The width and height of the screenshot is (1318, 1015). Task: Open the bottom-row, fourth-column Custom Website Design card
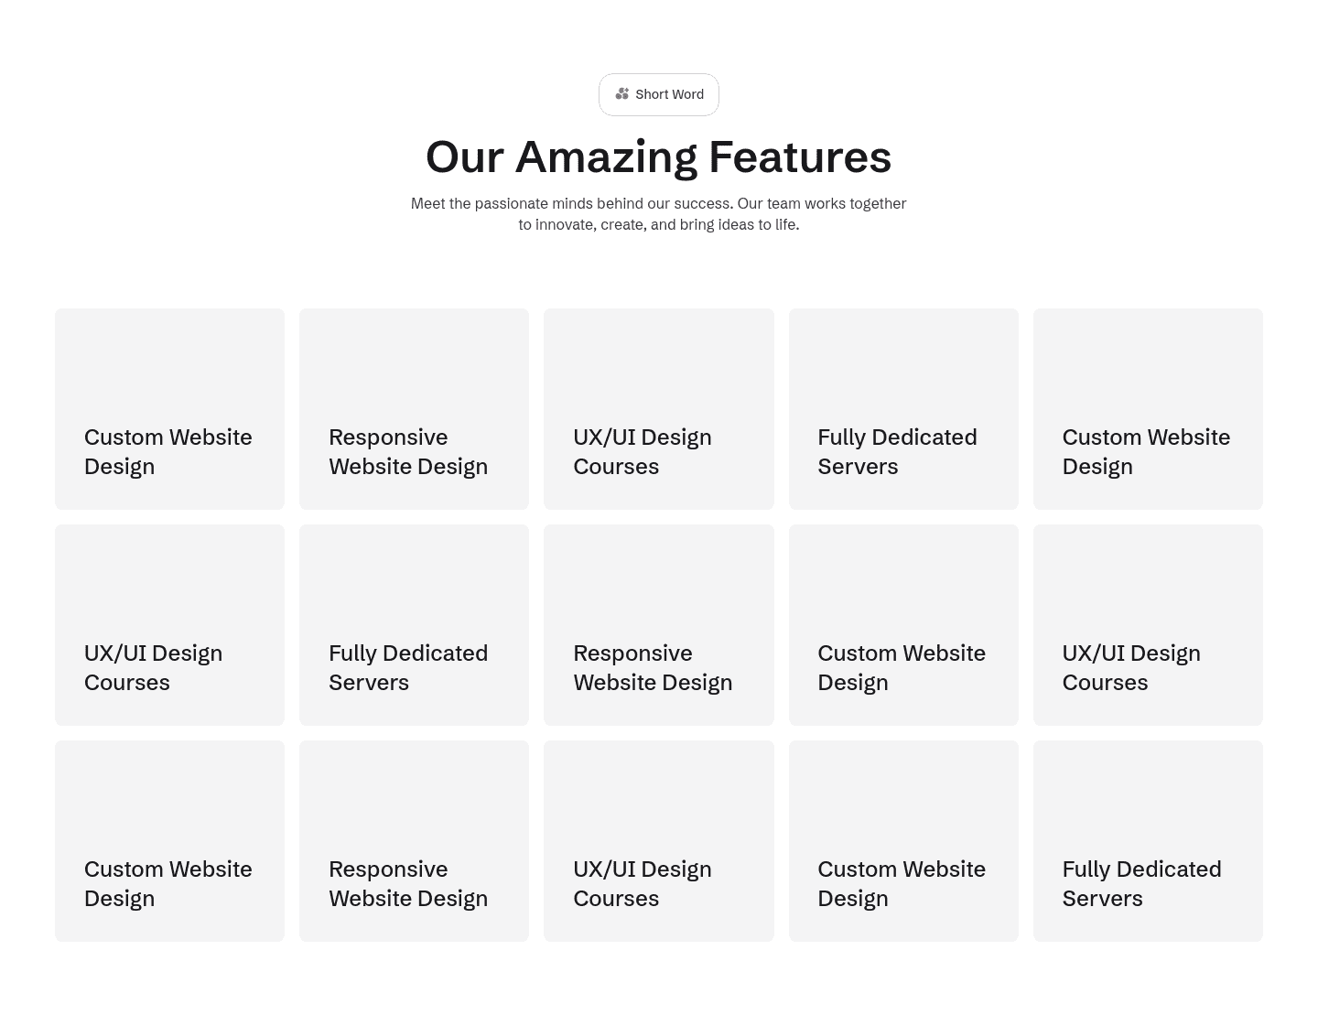pyautogui.click(x=903, y=841)
